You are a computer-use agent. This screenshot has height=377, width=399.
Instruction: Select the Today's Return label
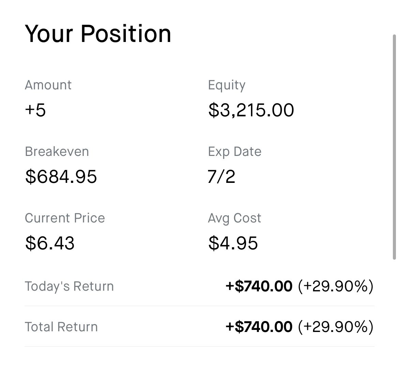click(69, 286)
